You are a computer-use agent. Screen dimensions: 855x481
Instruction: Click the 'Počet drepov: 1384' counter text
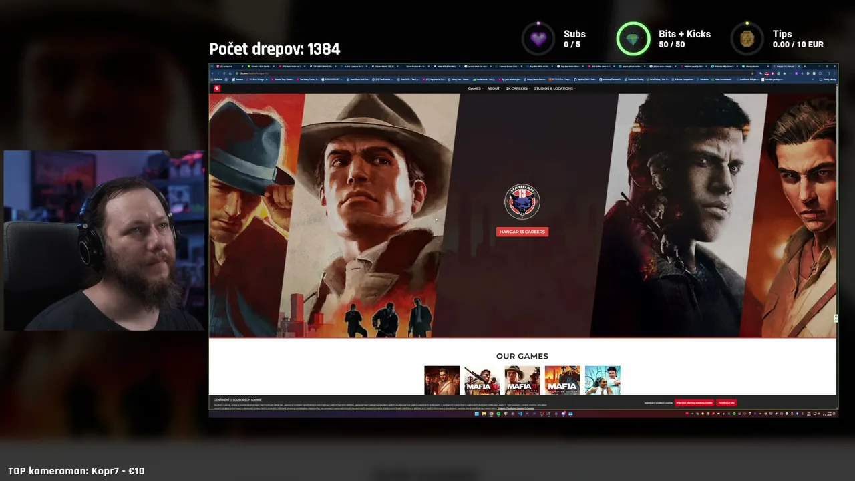[275, 49]
